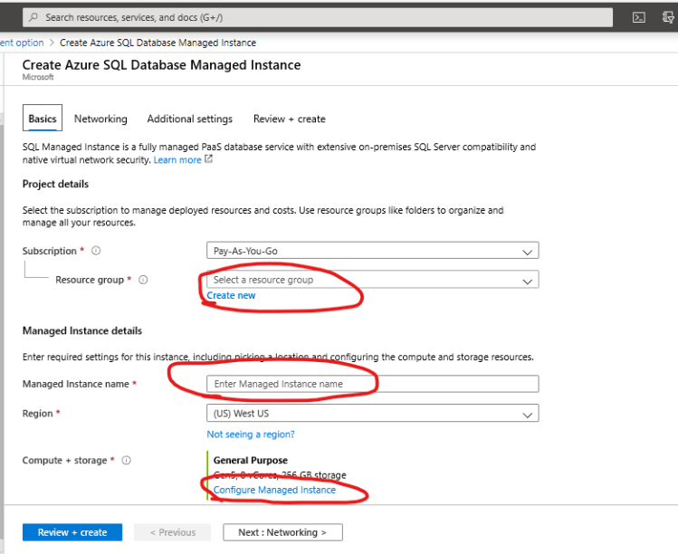The height and width of the screenshot is (554, 678).
Task: Click external link icon after Learn more
Action: (x=209, y=158)
